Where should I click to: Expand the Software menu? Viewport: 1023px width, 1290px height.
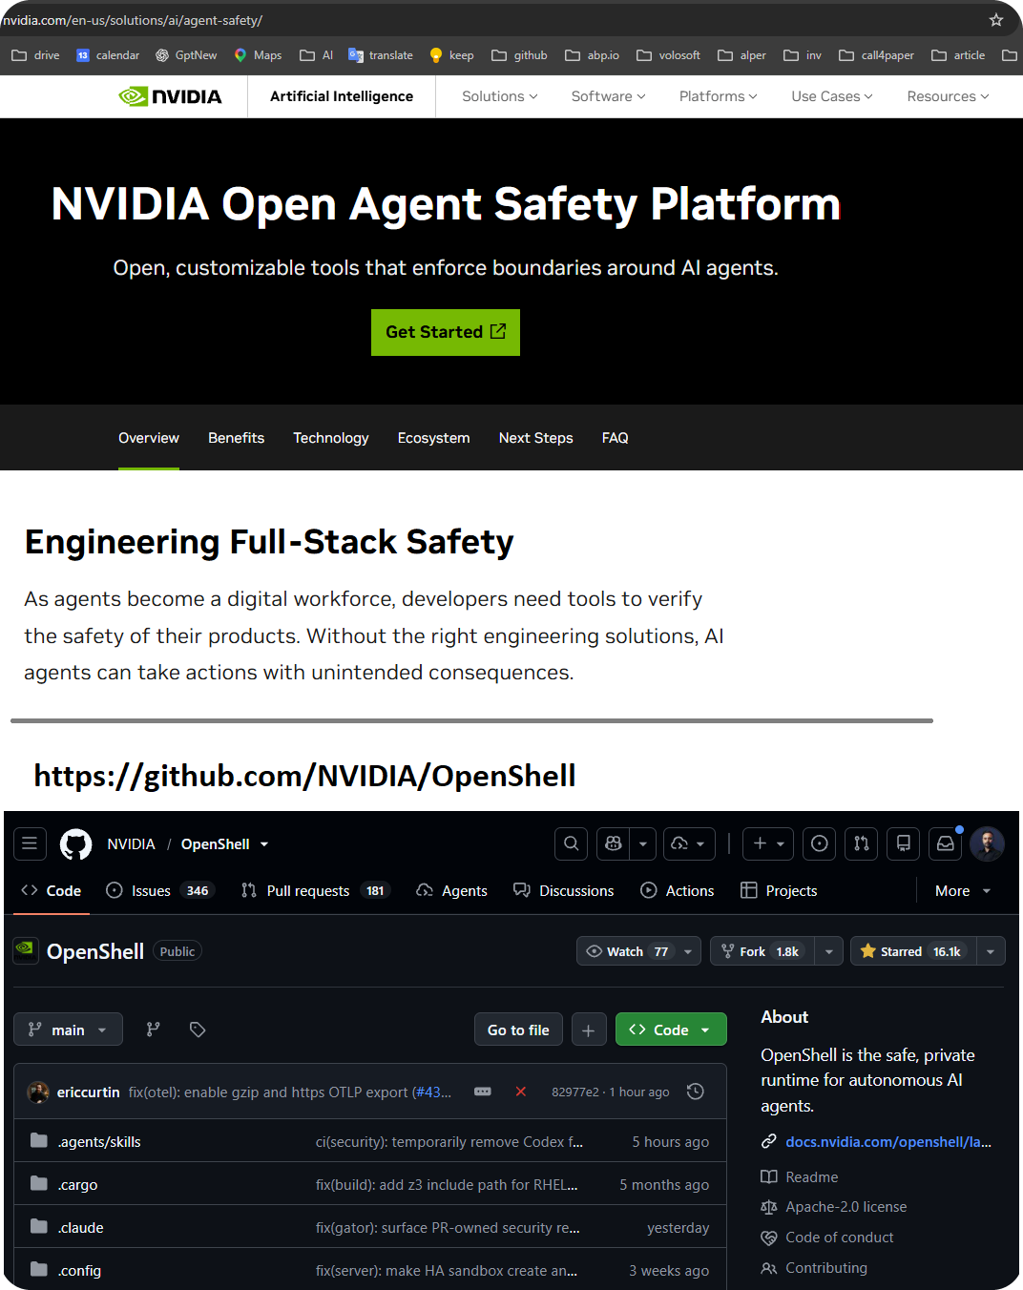609,96
